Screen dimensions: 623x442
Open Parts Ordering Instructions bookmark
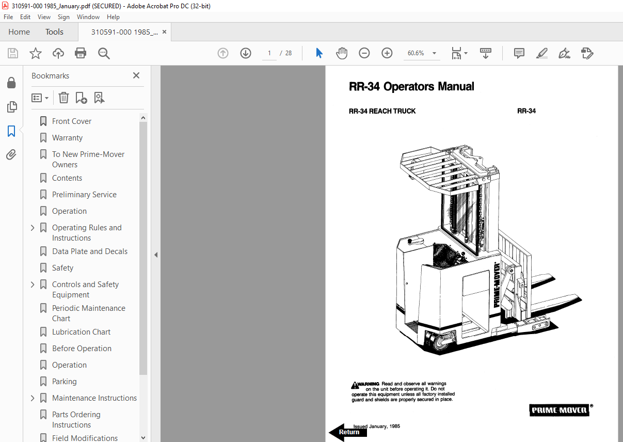76,420
